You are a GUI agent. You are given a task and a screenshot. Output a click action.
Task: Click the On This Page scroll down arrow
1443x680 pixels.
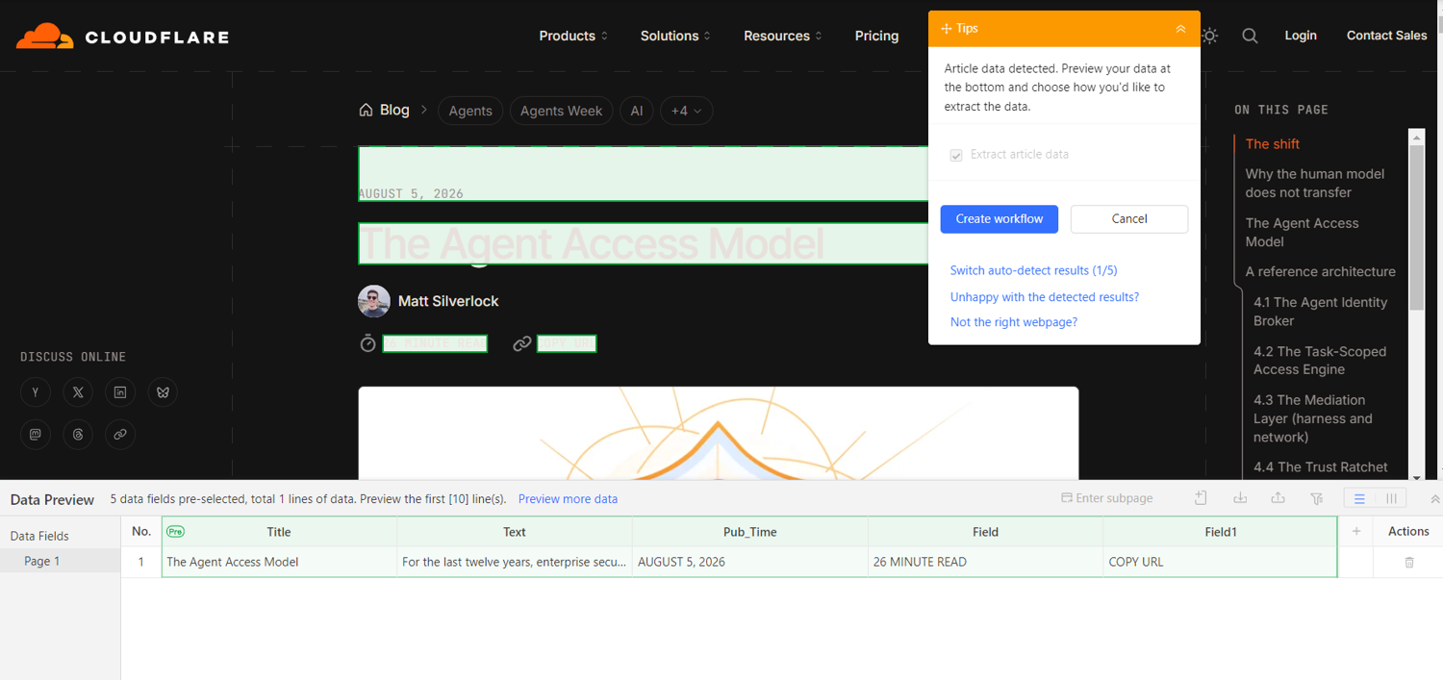[x=1416, y=476]
